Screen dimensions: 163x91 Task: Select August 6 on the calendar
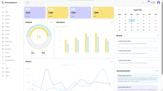click(x=131, y=20)
